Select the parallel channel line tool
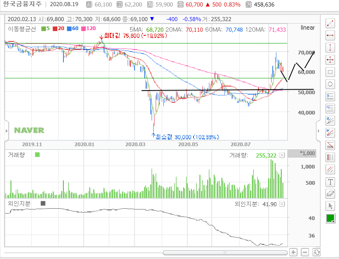This screenshot has height=259, width=339. tap(330, 169)
